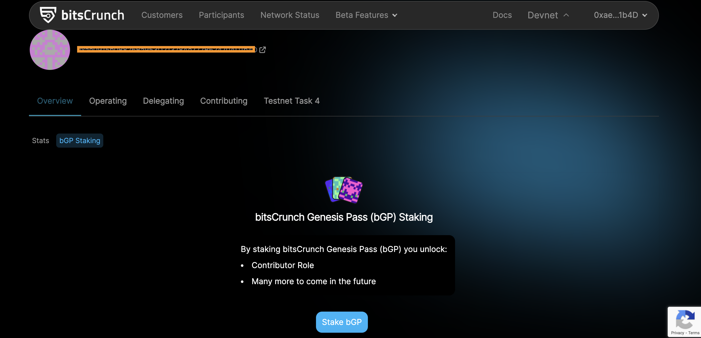Image resolution: width=701 pixels, height=338 pixels.
Task: Switch to the Contributing tab
Action: pyautogui.click(x=224, y=101)
